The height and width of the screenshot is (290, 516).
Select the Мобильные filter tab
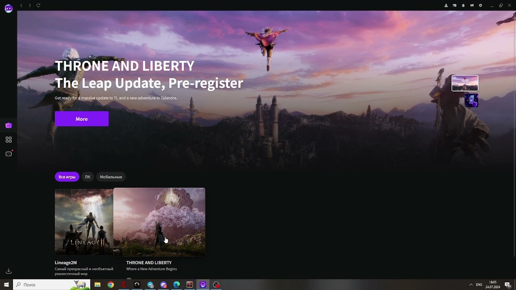click(111, 177)
